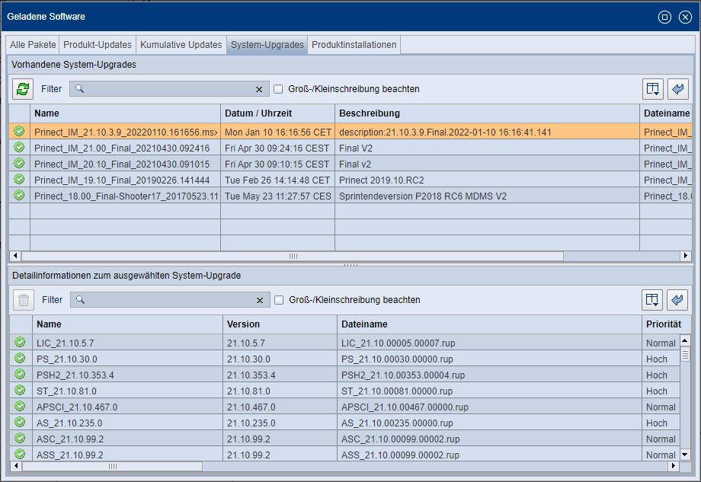Screen dimensions: 701x482
Task: Click 'Hoch' priority in PS_21.10.30.0 row
Action: (x=657, y=359)
